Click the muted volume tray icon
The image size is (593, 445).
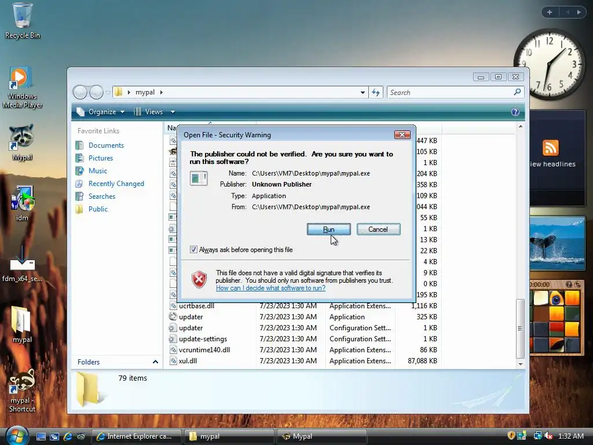548,436
